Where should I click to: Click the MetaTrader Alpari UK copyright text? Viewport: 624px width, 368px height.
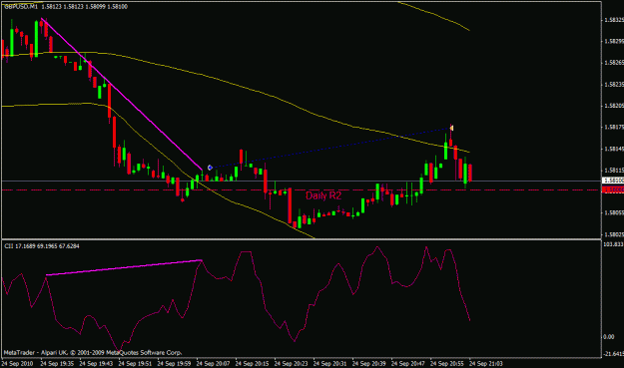(x=93, y=352)
